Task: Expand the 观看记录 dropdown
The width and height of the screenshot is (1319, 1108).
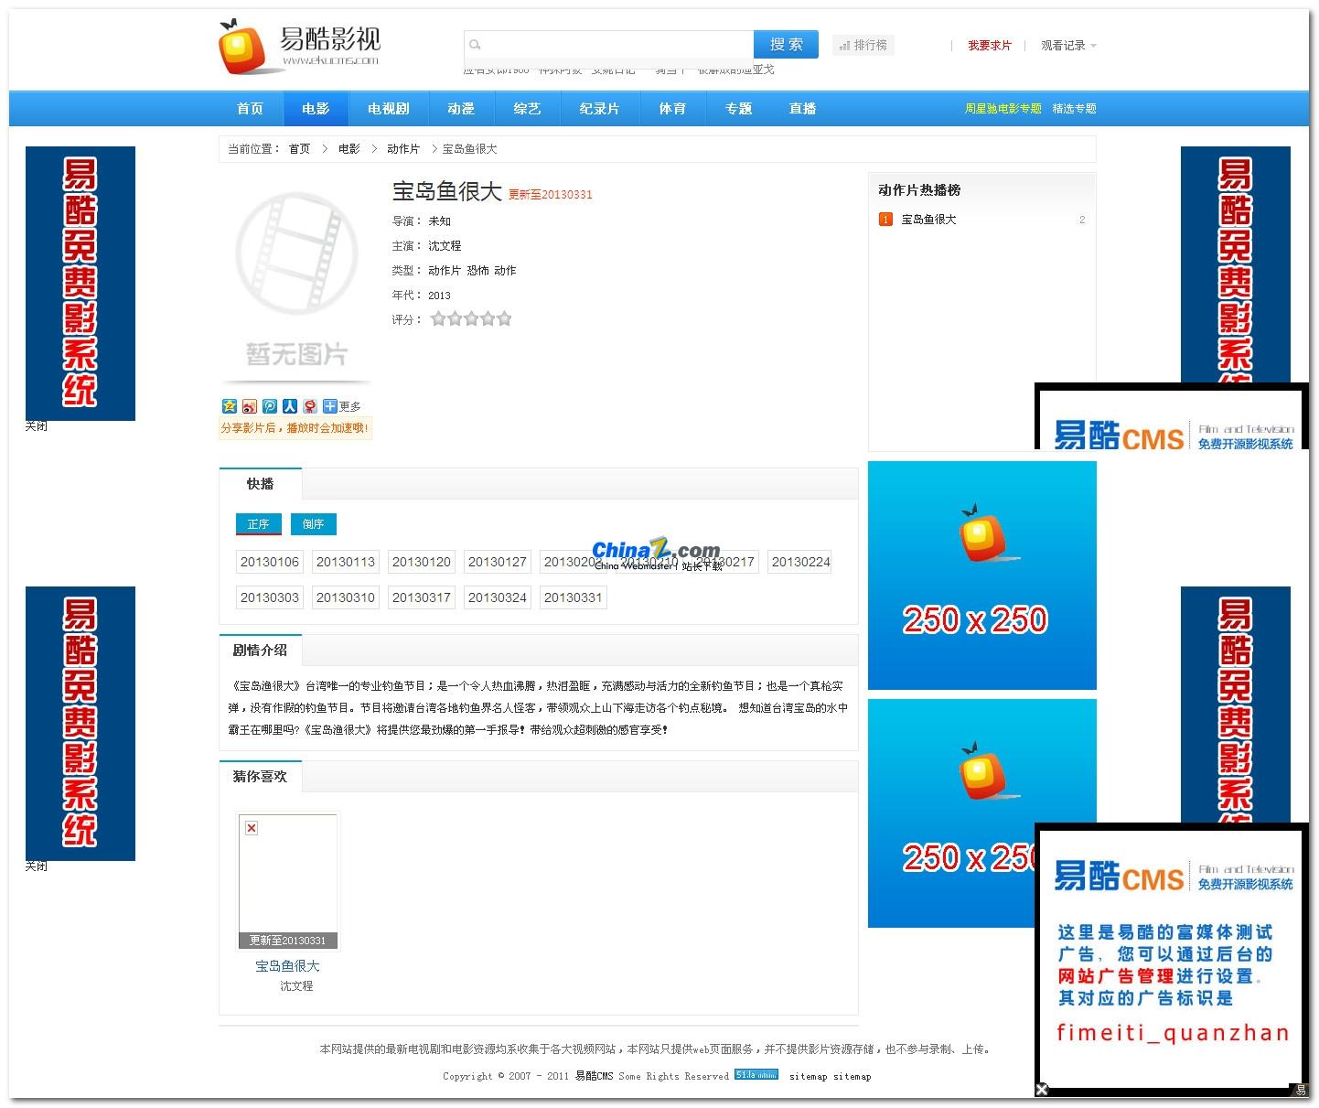Action: point(1068,45)
